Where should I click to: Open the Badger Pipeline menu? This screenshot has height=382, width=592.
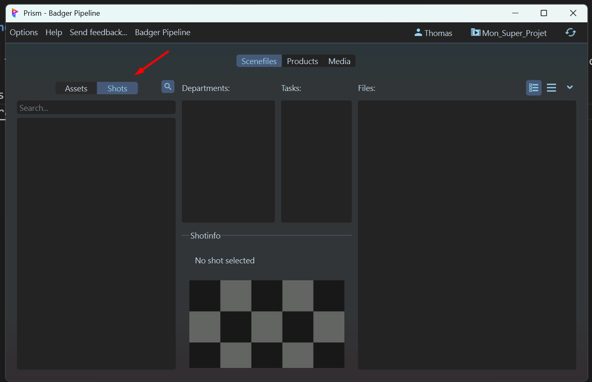coord(162,33)
